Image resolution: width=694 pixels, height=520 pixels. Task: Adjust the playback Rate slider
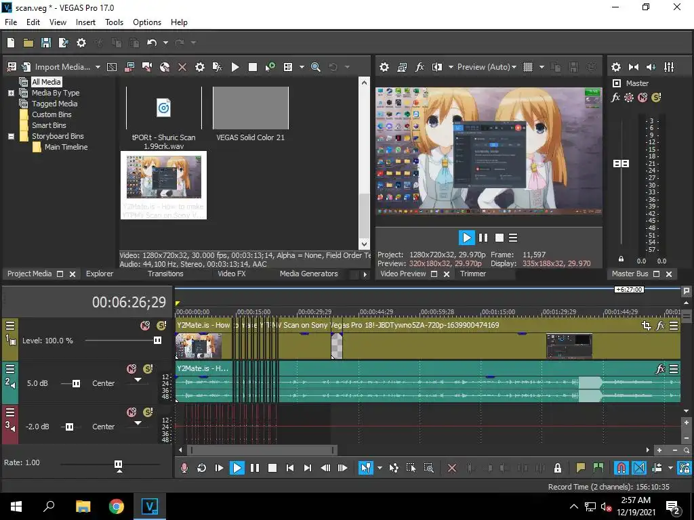[x=118, y=464]
